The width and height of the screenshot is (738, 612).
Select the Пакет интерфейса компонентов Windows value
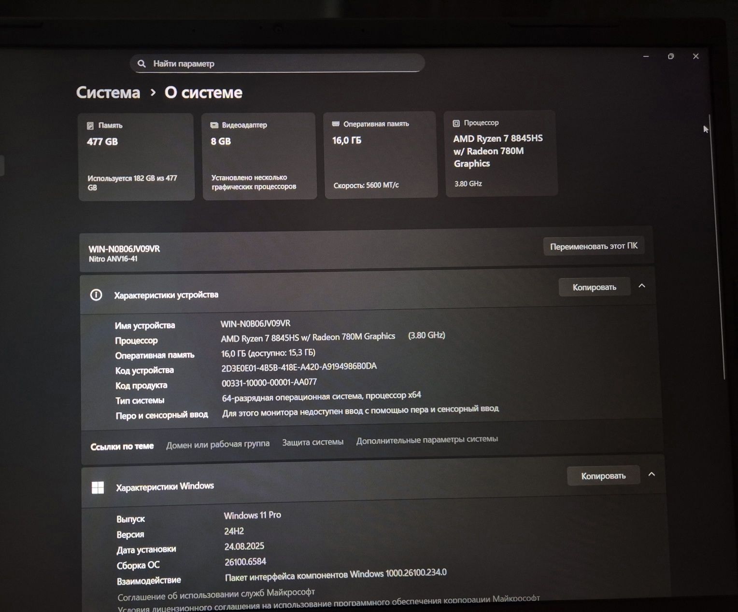336,575
